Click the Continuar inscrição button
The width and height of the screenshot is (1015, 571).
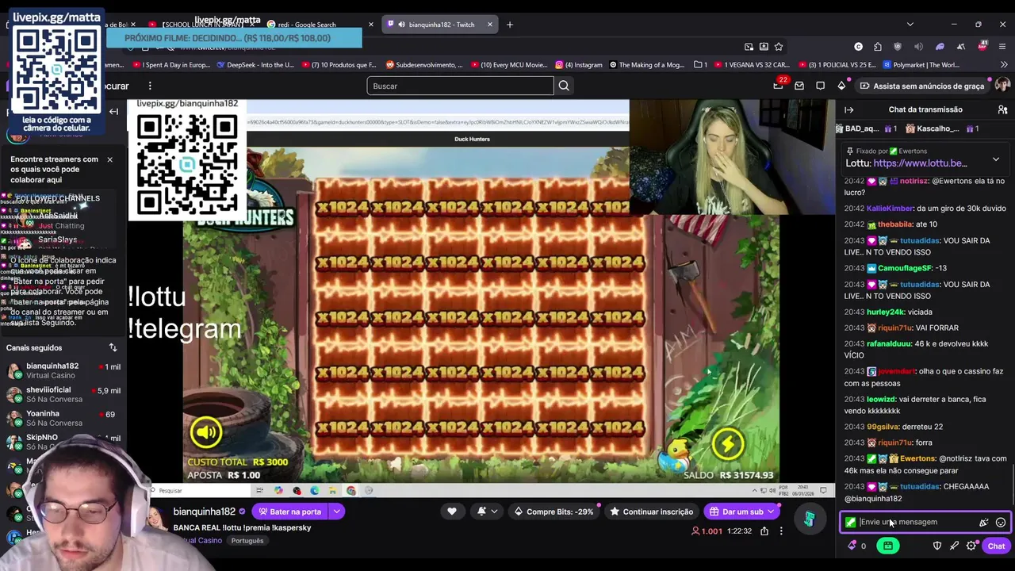(651, 512)
